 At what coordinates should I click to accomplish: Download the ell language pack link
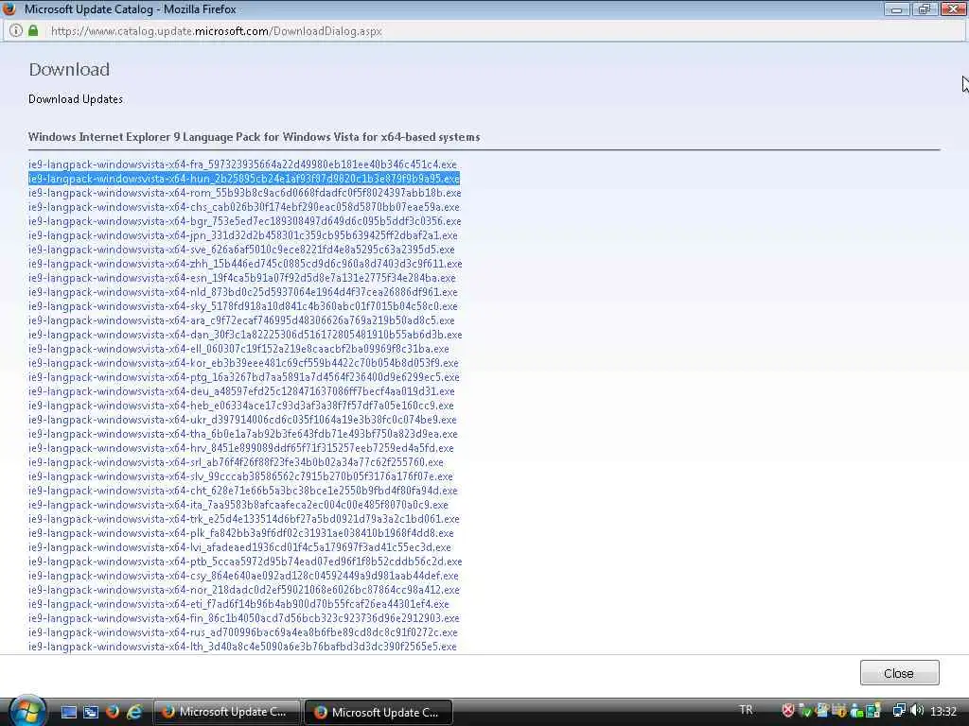[238, 349]
